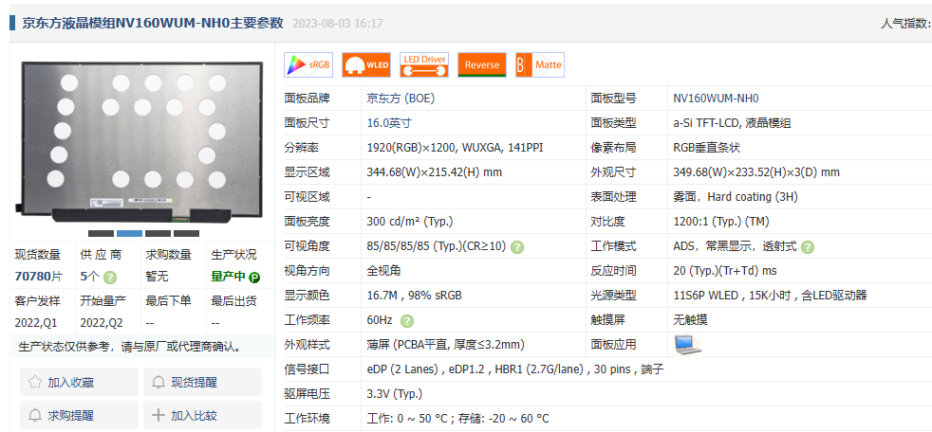932x432 pixels.
Task: Click the WLED backlight badge
Action: 366,64
